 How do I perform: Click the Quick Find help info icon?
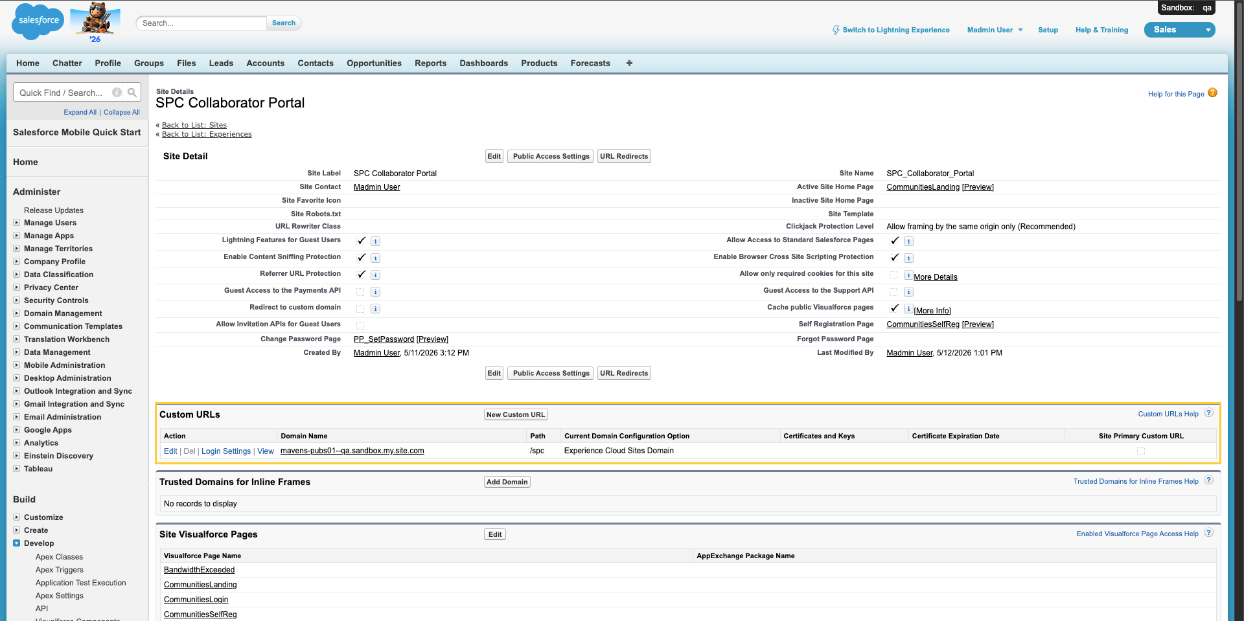pyautogui.click(x=117, y=93)
